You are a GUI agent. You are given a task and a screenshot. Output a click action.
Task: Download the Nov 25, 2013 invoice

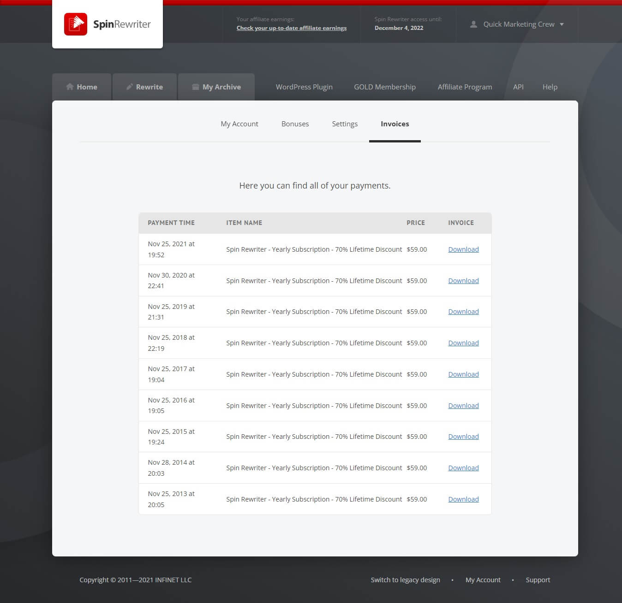463,499
